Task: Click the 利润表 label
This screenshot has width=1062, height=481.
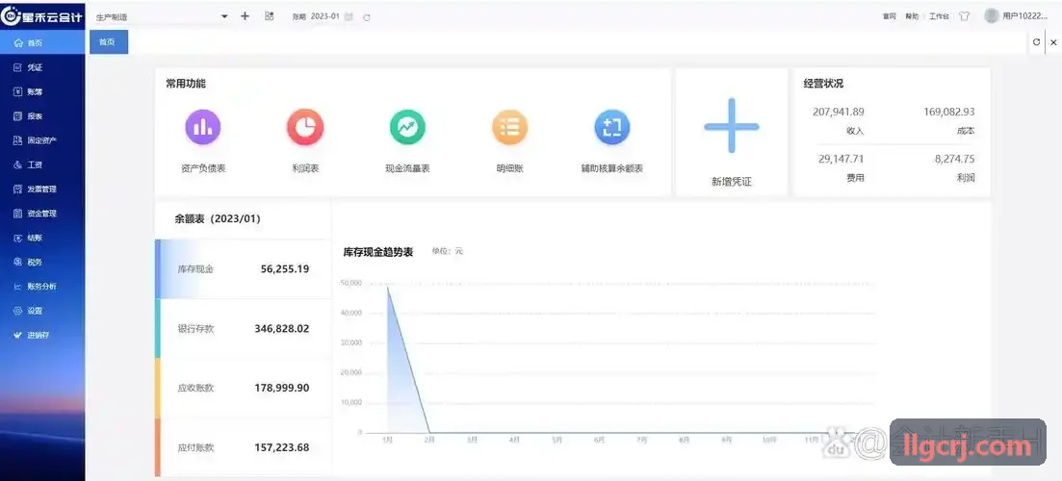Action: tap(305, 168)
